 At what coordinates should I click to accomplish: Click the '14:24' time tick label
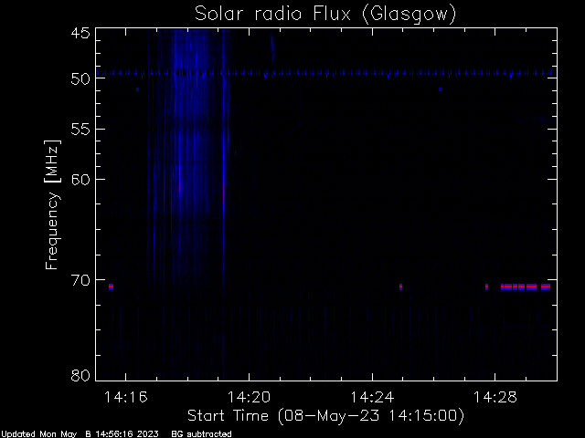tap(372, 398)
